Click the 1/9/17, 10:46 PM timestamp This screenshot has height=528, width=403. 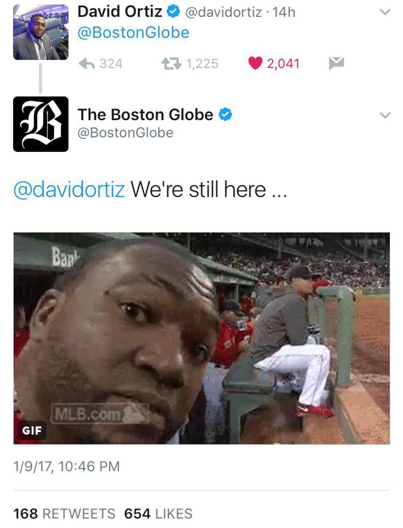click(x=67, y=467)
